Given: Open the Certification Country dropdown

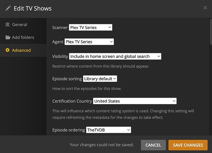Looking at the screenshot, I should (135, 101).
